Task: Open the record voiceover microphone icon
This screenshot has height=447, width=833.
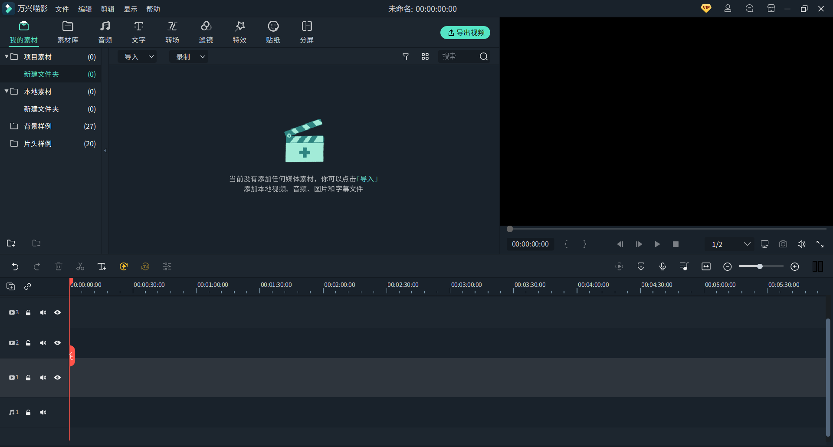Action: [x=662, y=266]
